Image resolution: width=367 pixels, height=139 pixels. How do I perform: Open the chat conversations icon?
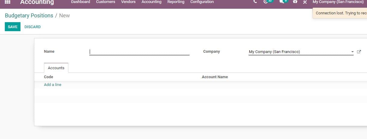(x=282, y=2)
